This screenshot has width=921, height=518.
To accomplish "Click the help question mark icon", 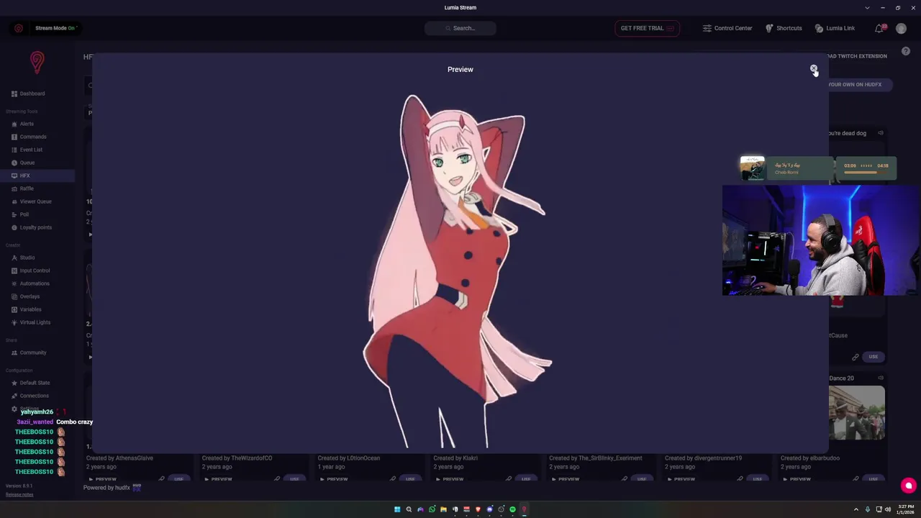I will click(x=906, y=51).
